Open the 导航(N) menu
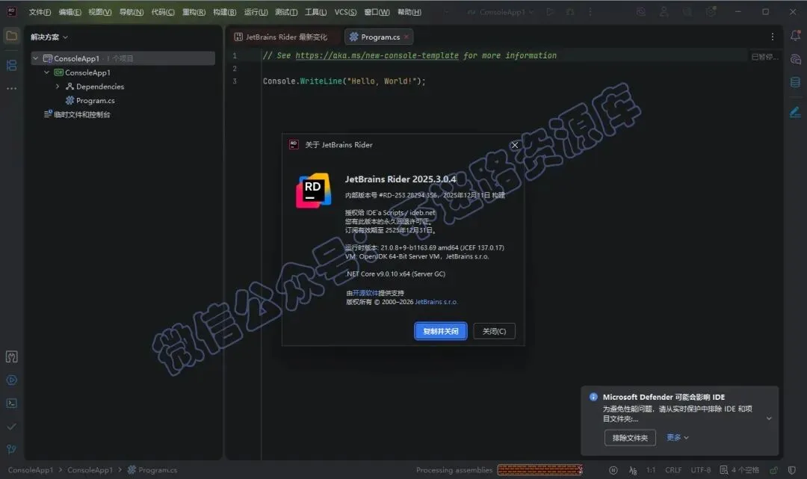 click(132, 12)
